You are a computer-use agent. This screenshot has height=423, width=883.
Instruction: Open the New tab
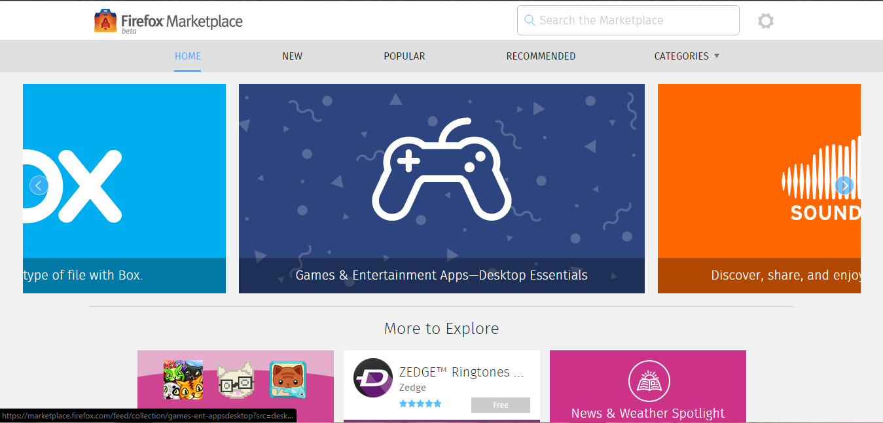(x=292, y=56)
